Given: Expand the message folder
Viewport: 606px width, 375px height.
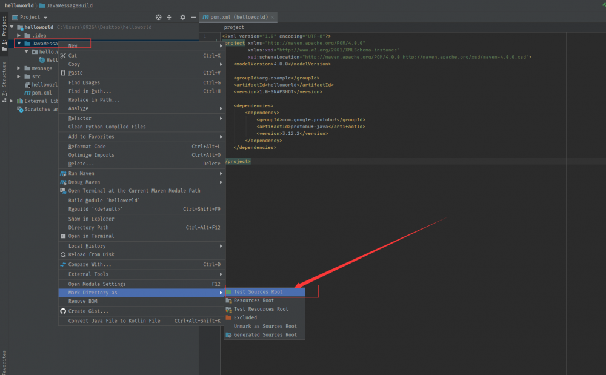Looking at the screenshot, I should point(19,68).
